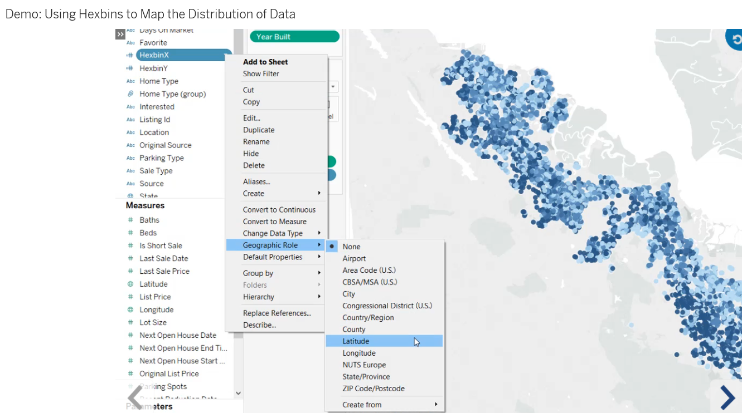This screenshot has width=742, height=413.
Task: Choose Country/Region geographic role
Action: click(385, 318)
